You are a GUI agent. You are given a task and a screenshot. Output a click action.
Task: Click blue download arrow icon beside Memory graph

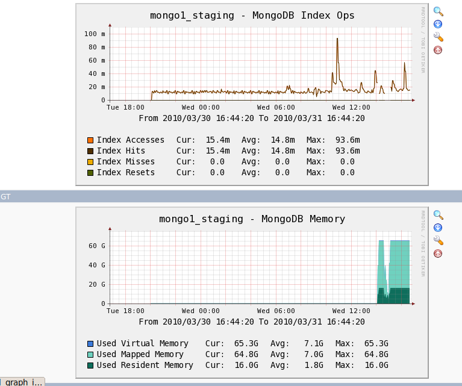(438, 228)
